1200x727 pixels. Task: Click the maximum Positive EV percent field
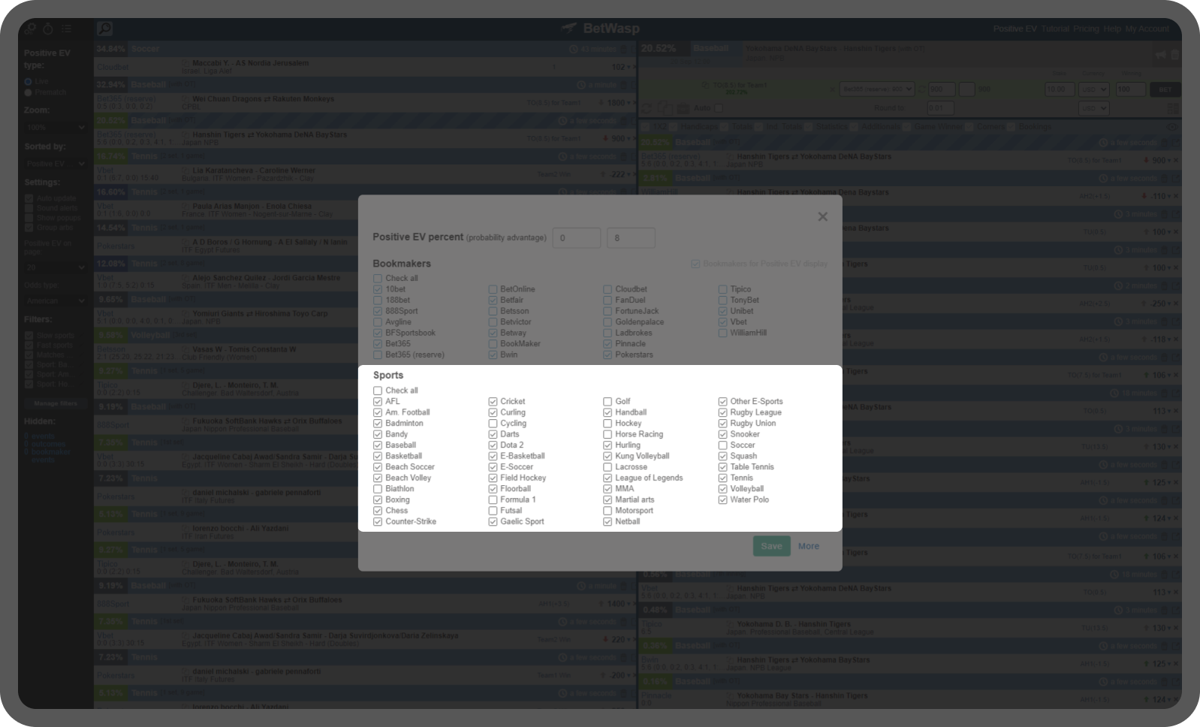(x=631, y=238)
